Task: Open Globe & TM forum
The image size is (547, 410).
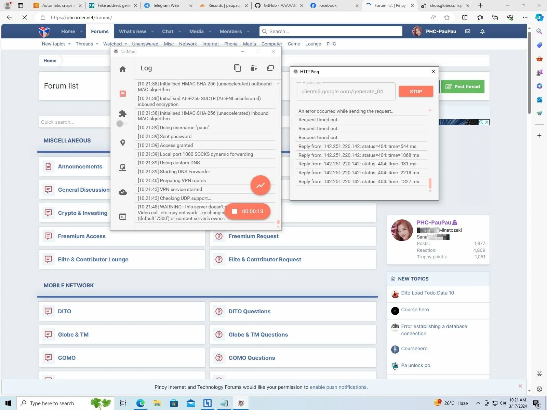Action: 73,334
